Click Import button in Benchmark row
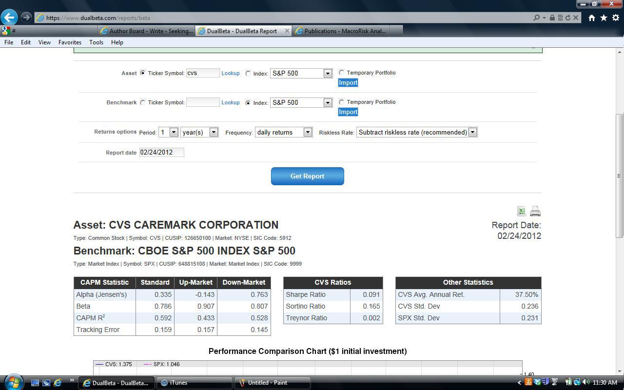The height and width of the screenshot is (390, 624). pyautogui.click(x=348, y=112)
